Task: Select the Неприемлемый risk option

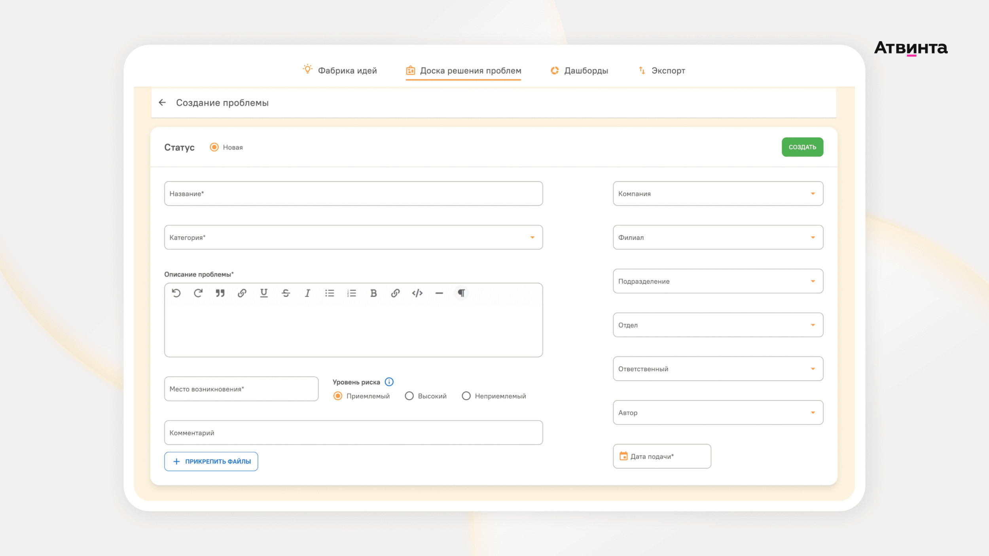Action: pos(466,396)
